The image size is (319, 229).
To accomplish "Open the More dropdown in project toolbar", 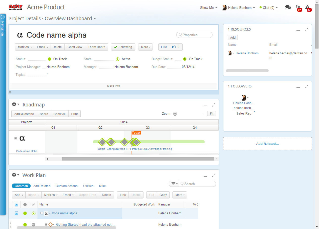I will (145, 47).
